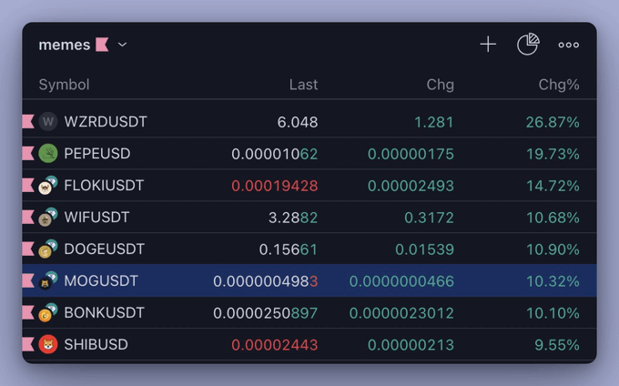Click the DOGEUSDT coin logo
The width and height of the screenshot is (619, 386).
[48, 249]
